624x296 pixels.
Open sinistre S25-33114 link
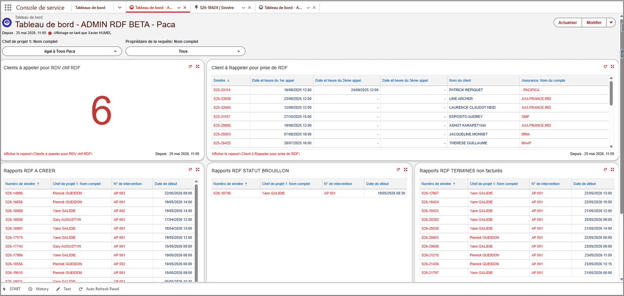point(222,90)
